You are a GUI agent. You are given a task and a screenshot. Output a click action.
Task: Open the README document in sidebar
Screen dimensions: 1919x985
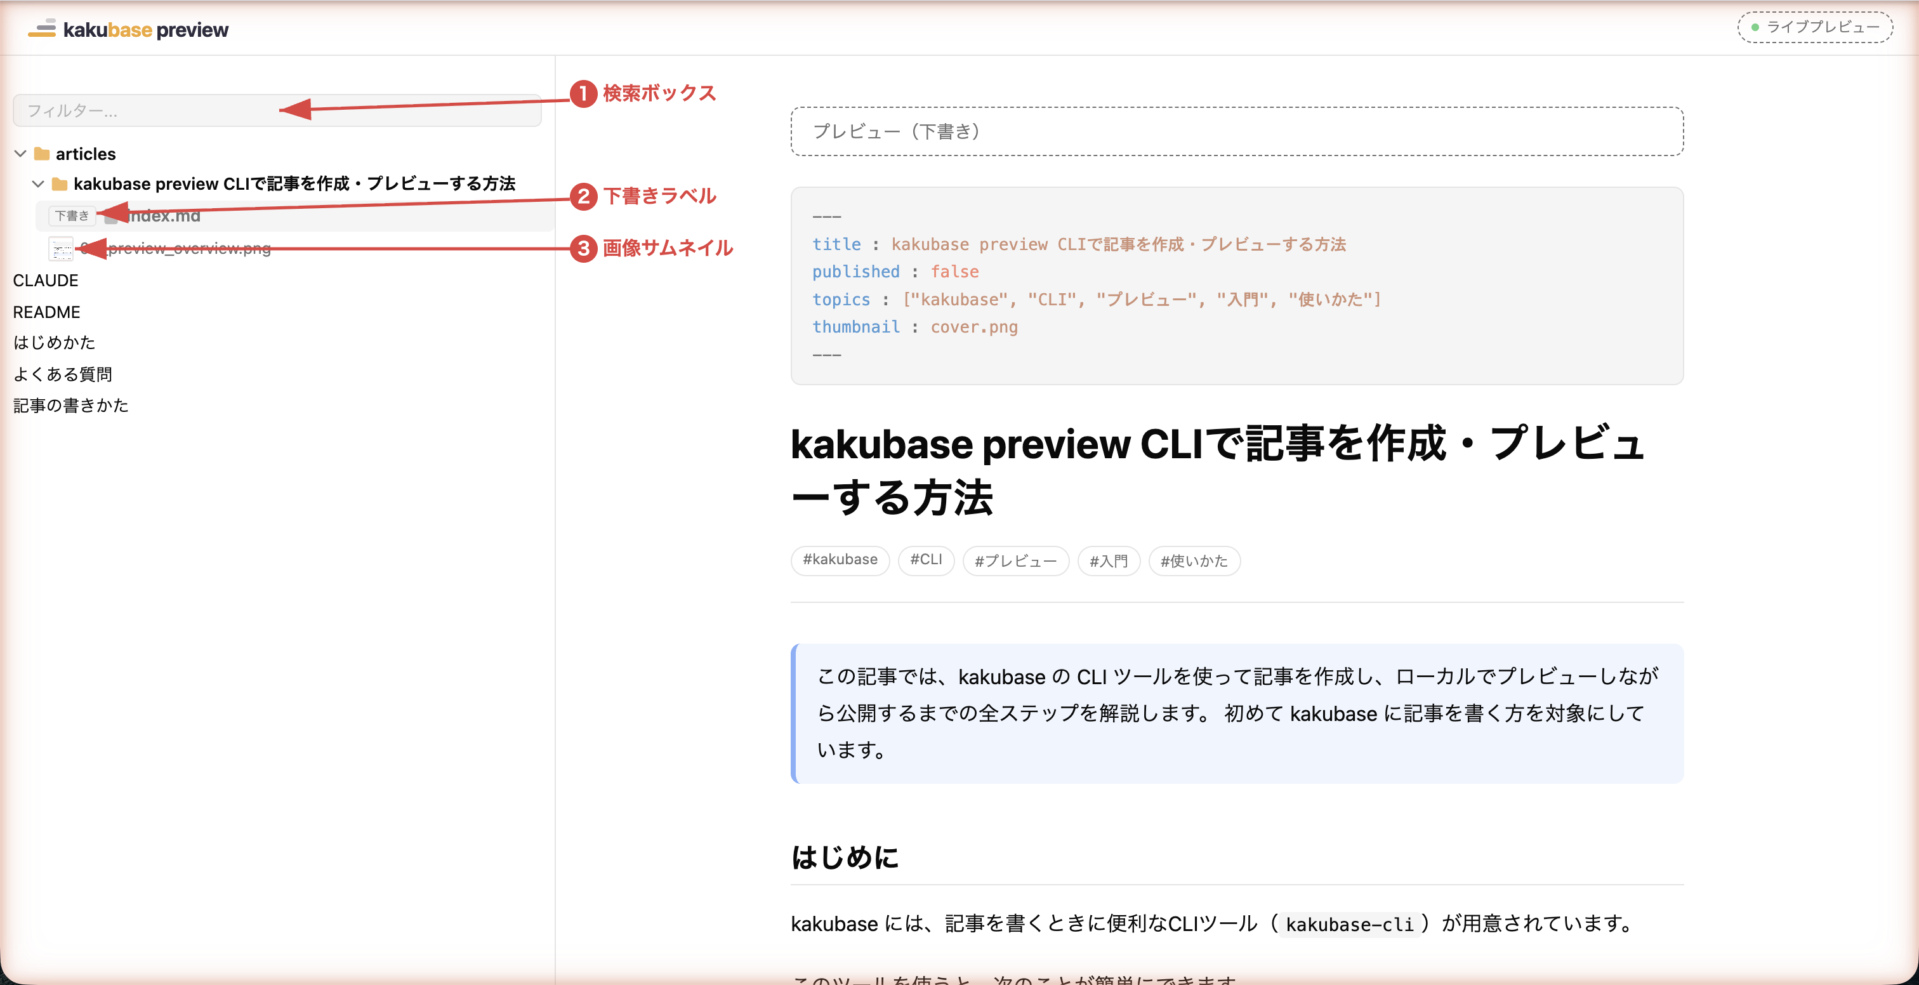pyautogui.click(x=46, y=312)
